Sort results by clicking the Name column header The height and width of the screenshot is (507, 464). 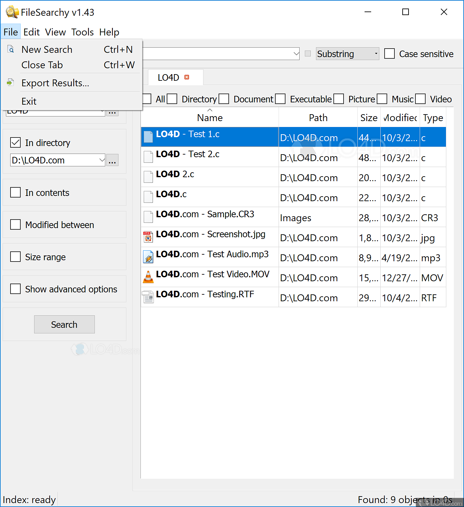210,117
